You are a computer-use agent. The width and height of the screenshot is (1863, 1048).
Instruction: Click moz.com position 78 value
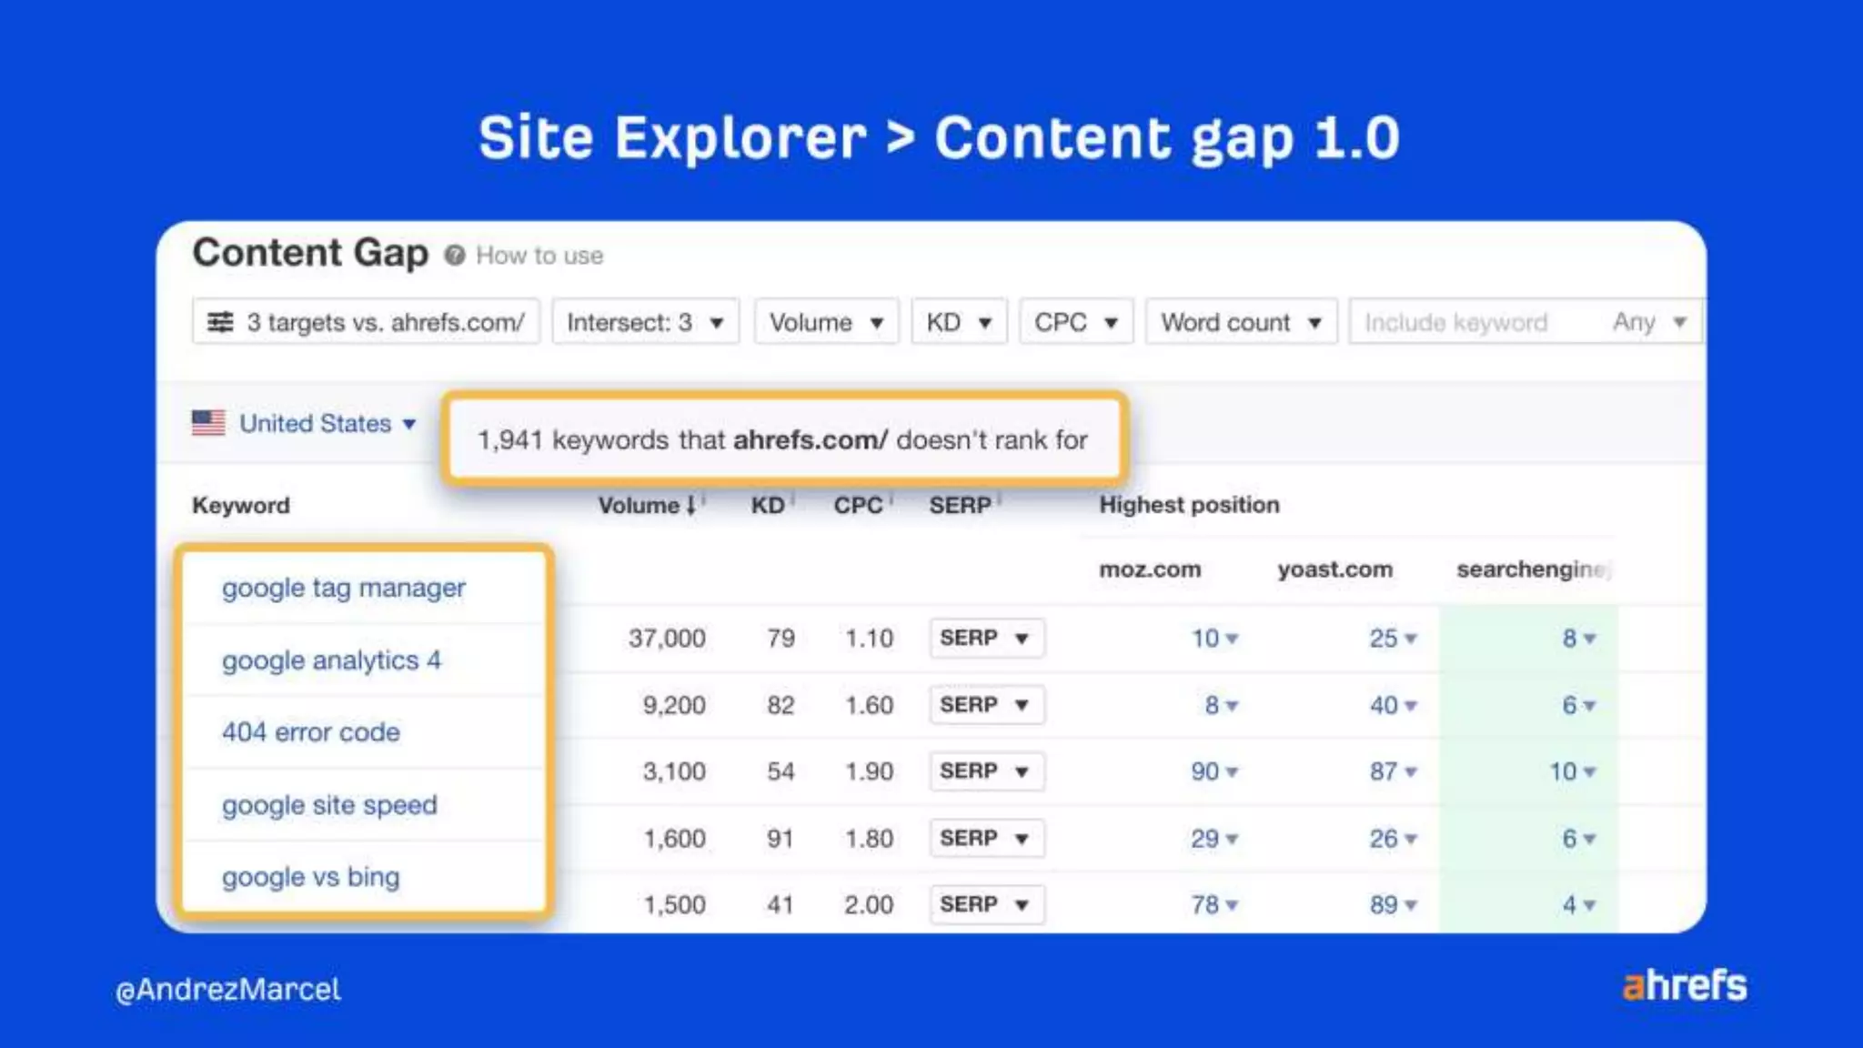[1214, 905]
